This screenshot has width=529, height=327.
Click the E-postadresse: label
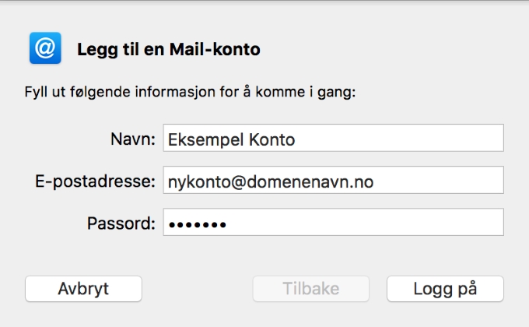tap(95, 181)
